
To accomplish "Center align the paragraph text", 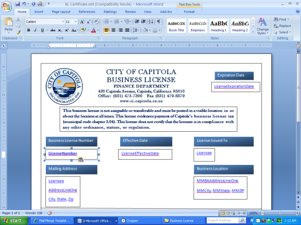I will click(x=114, y=30).
